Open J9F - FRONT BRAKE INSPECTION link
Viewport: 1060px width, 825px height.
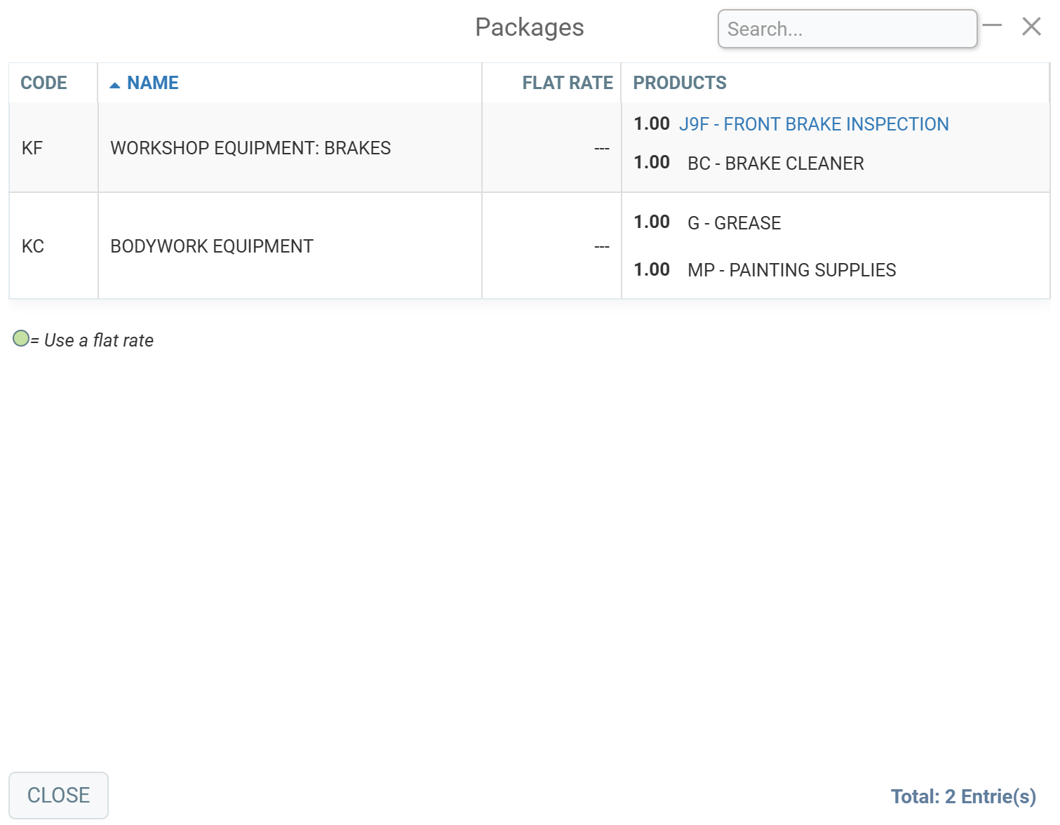[x=814, y=124]
